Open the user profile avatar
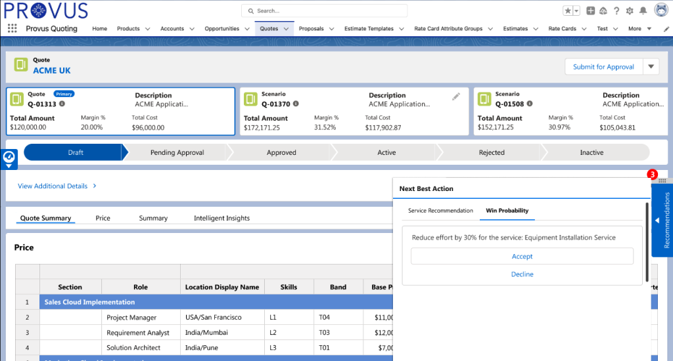673x361 pixels. click(x=661, y=9)
